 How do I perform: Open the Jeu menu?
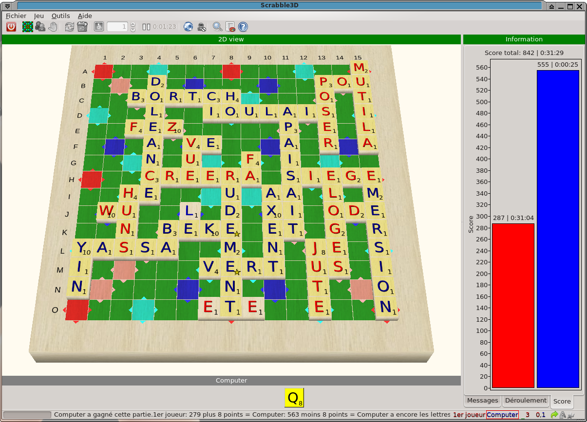pos(39,16)
